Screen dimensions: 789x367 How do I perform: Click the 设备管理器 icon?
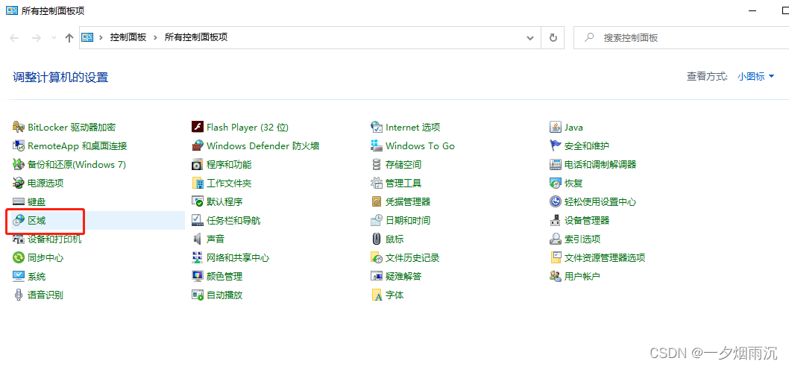click(x=555, y=221)
